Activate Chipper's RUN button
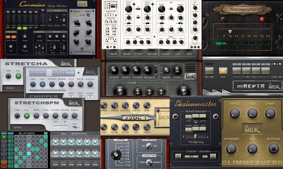The image size is (283, 169). click(x=42, y=84)
